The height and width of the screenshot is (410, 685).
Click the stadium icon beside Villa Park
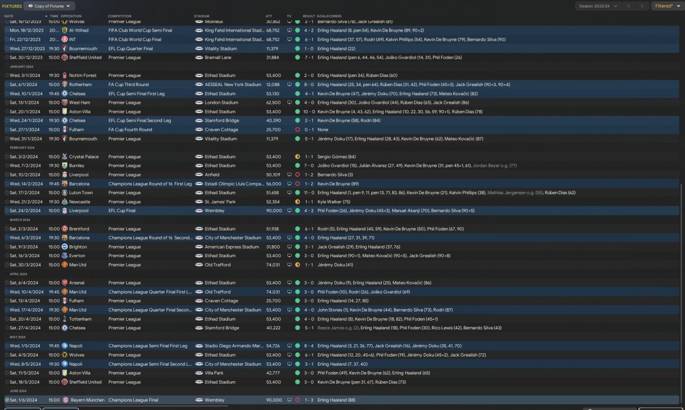(199, 373)
